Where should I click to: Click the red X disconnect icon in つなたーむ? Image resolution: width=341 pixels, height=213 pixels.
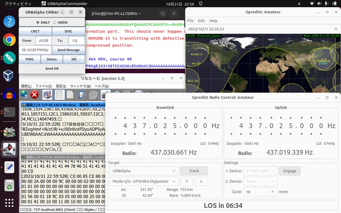point(35,95)
